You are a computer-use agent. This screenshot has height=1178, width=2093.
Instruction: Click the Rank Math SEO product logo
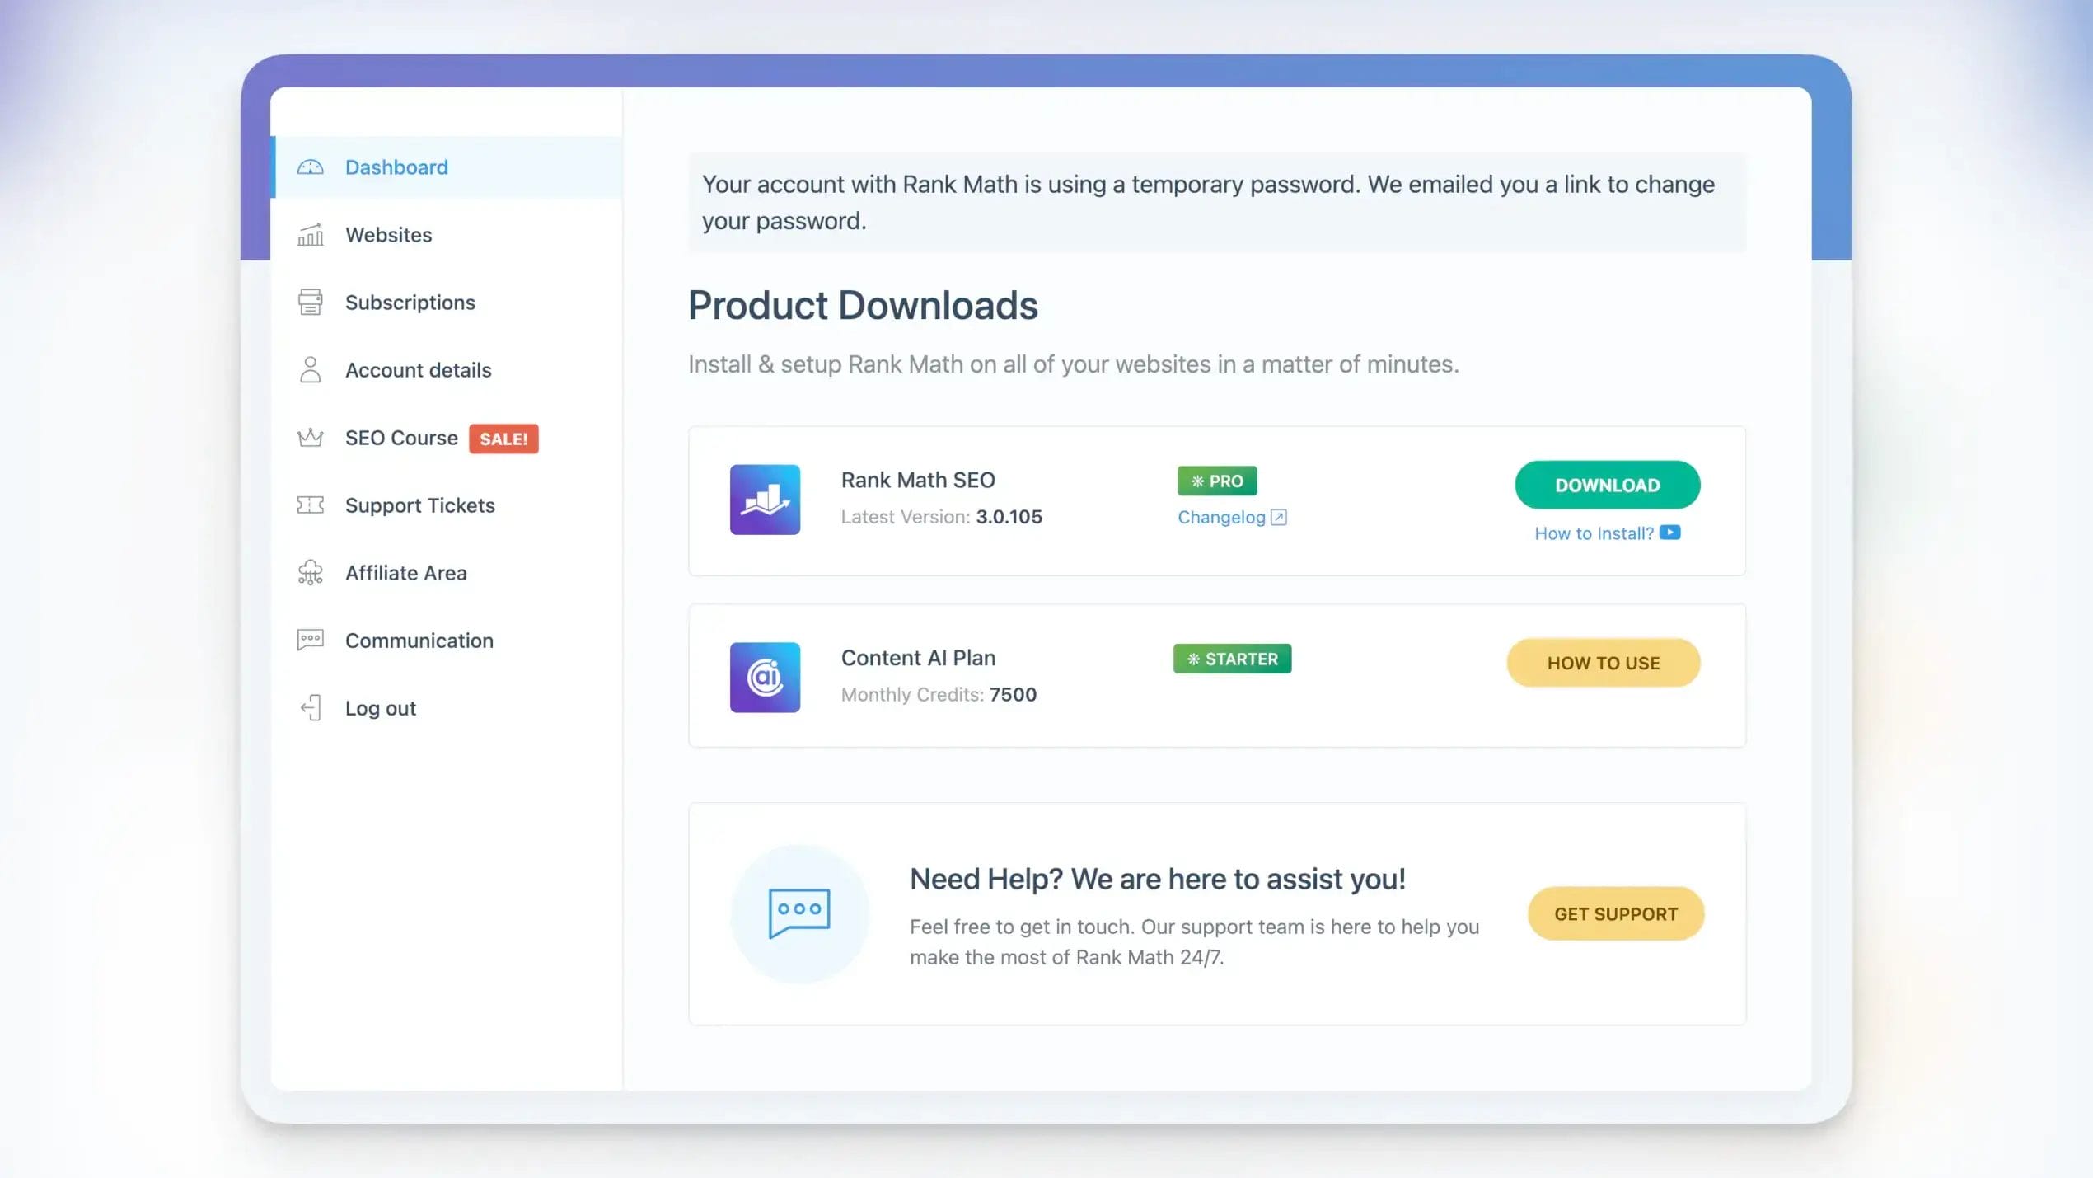coord(765,500)
